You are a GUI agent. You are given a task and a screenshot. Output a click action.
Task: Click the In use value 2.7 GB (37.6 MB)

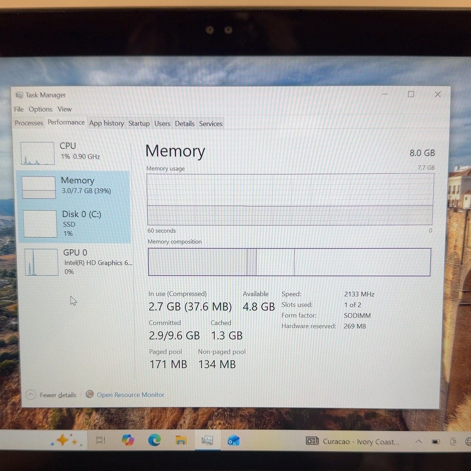tap(190, 307)
